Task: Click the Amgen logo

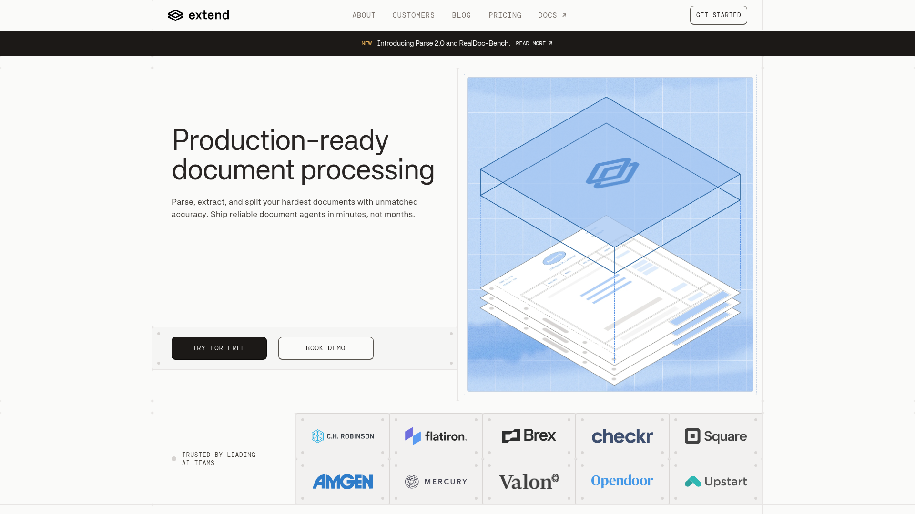Action: click(x=343, y=482)
